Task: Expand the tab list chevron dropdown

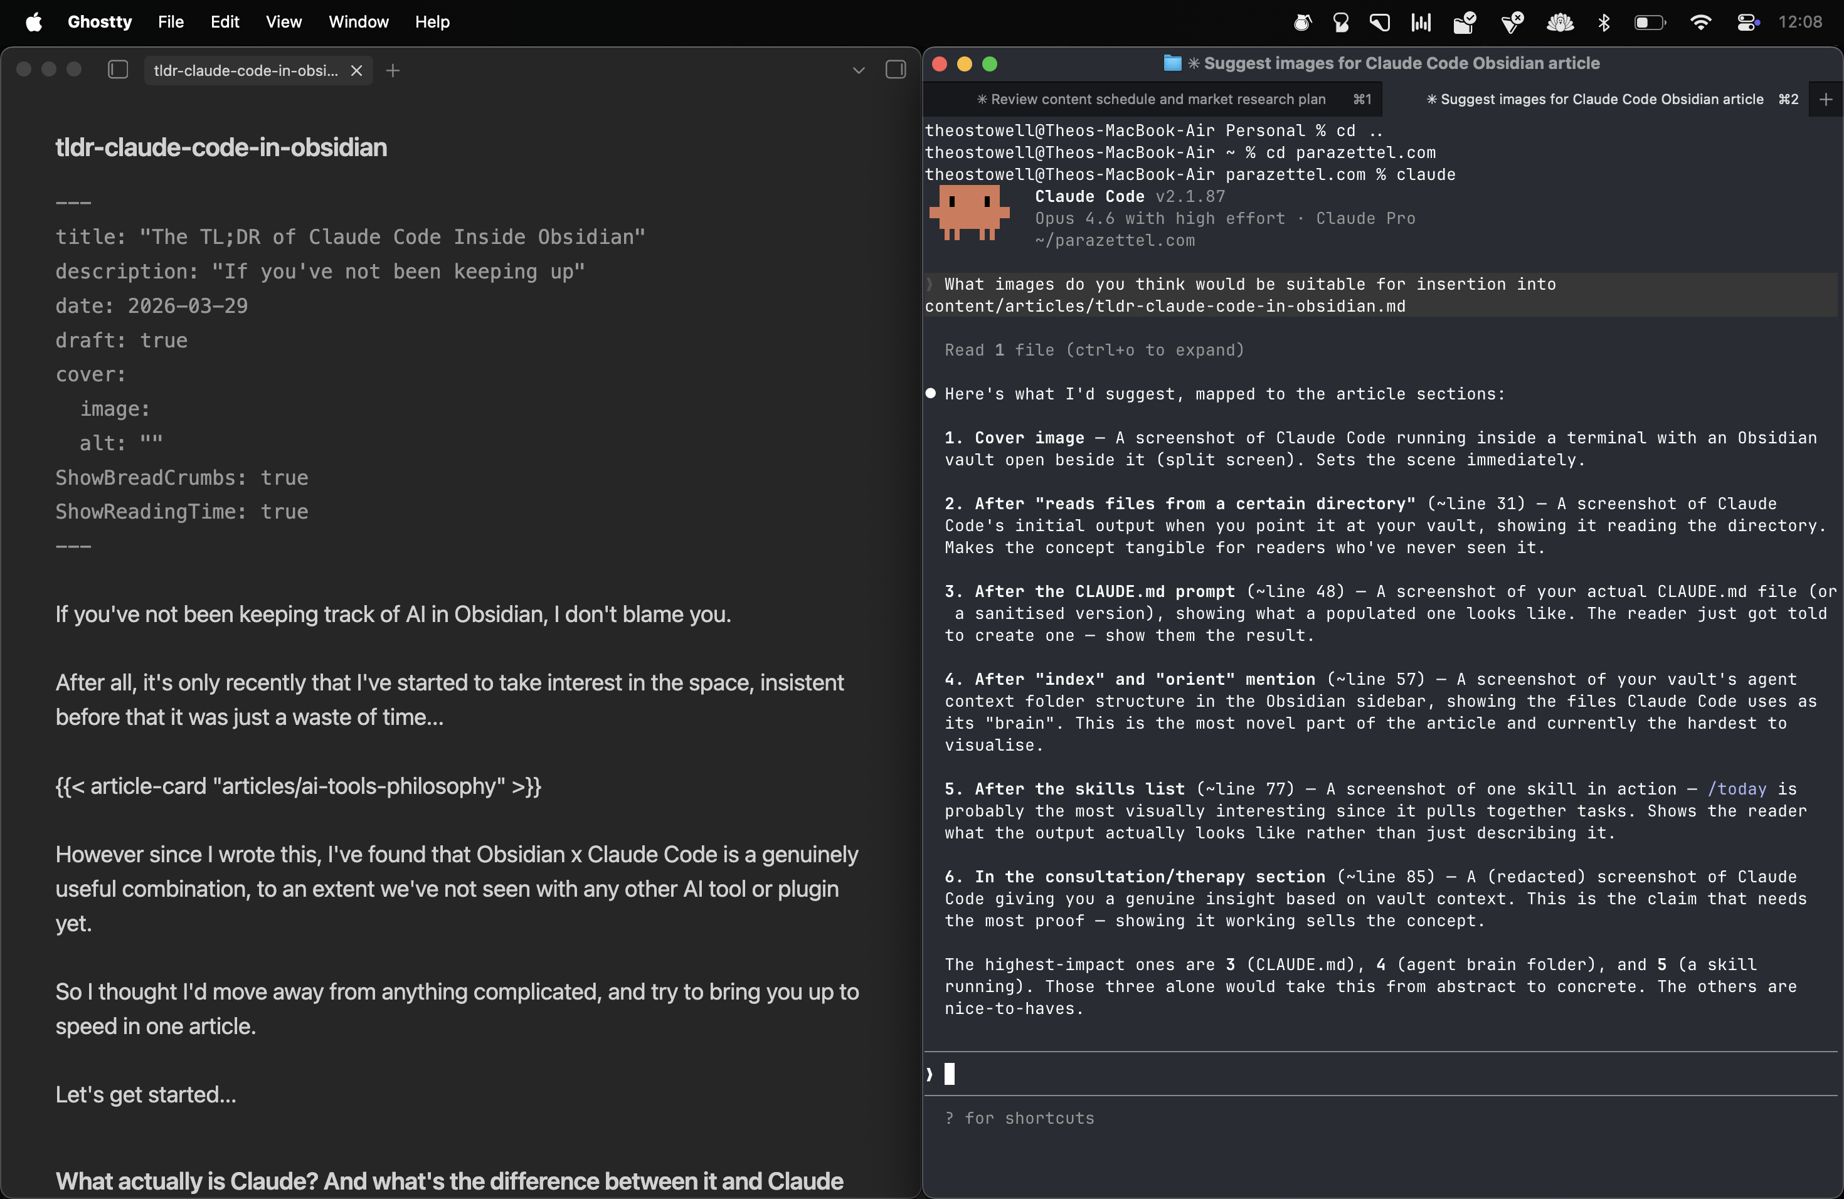Action: tap(857, 70)
